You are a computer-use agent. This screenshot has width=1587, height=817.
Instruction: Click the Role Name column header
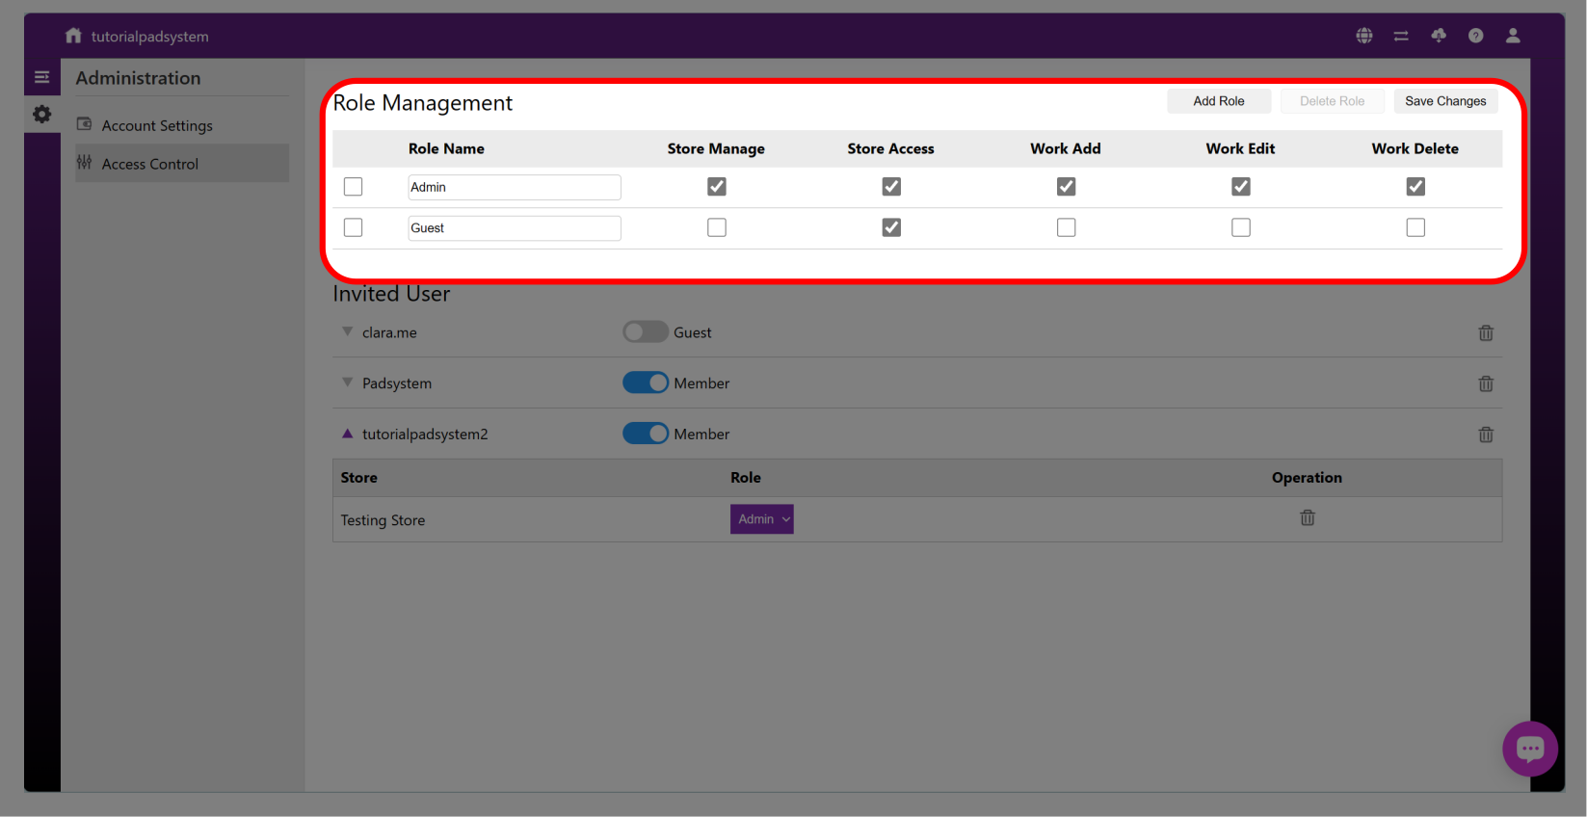[x=446, y=148]
